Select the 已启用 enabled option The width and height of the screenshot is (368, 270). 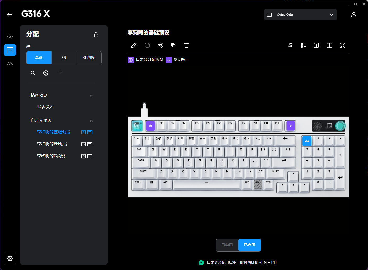click(249, 245)
